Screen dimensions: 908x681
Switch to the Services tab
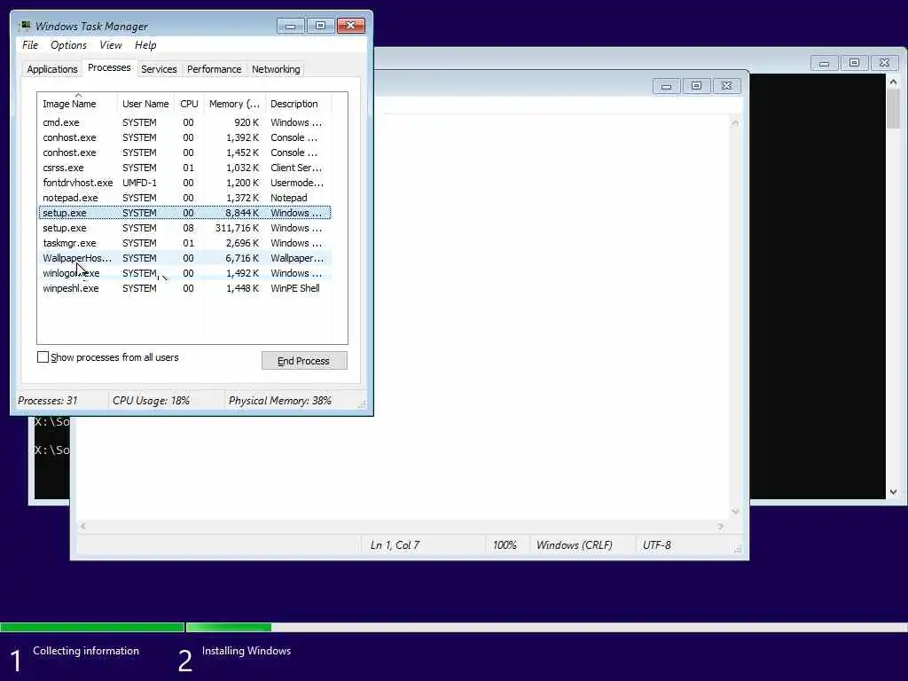tap(159, 69)
